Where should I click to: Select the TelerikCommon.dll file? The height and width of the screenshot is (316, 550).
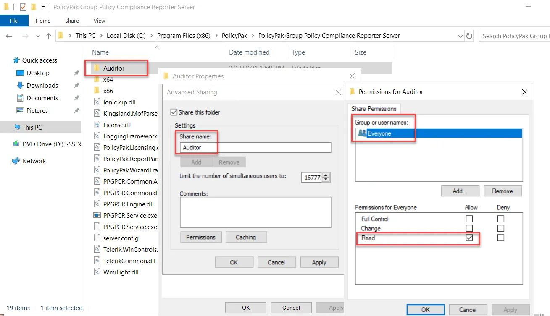(129, 261)
